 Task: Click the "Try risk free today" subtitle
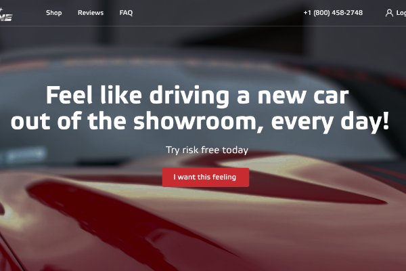tap(207, 150)
